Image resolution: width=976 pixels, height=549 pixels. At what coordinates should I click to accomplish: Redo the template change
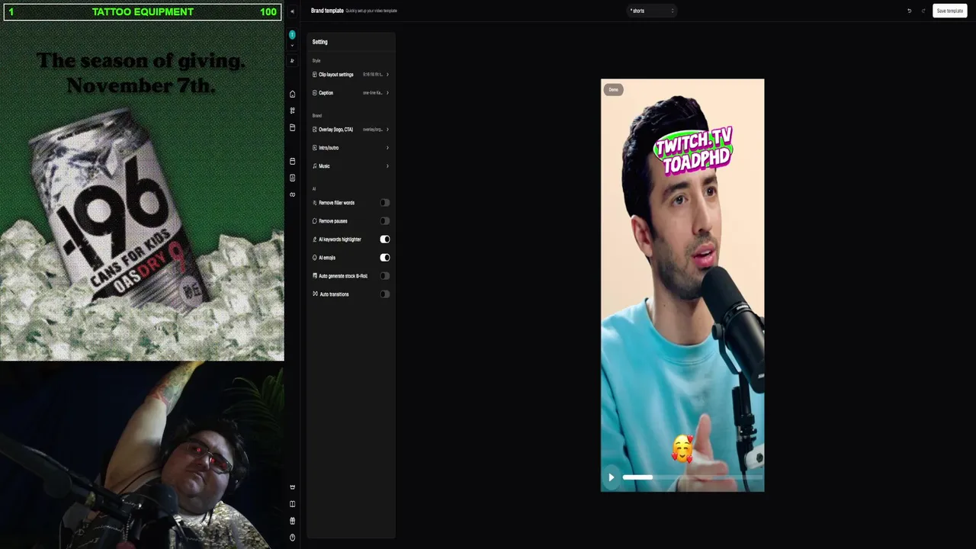(923, 11)
